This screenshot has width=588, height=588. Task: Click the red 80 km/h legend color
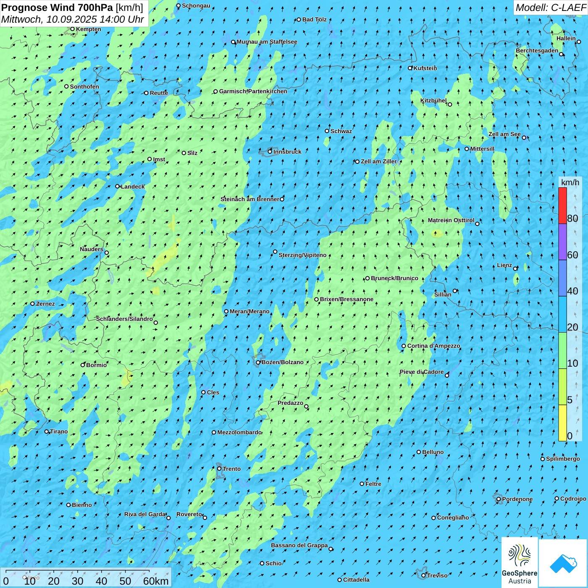click(x=562, y=205)
